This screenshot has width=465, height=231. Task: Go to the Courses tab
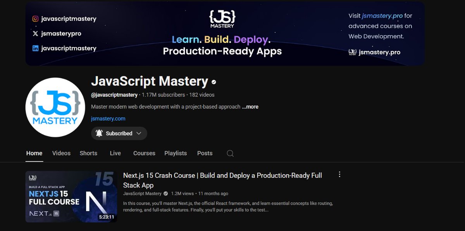pos(144,153)
